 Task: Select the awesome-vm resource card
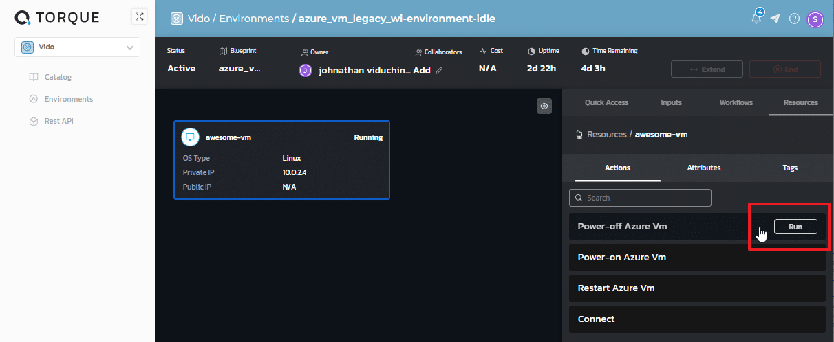(282, 160)
